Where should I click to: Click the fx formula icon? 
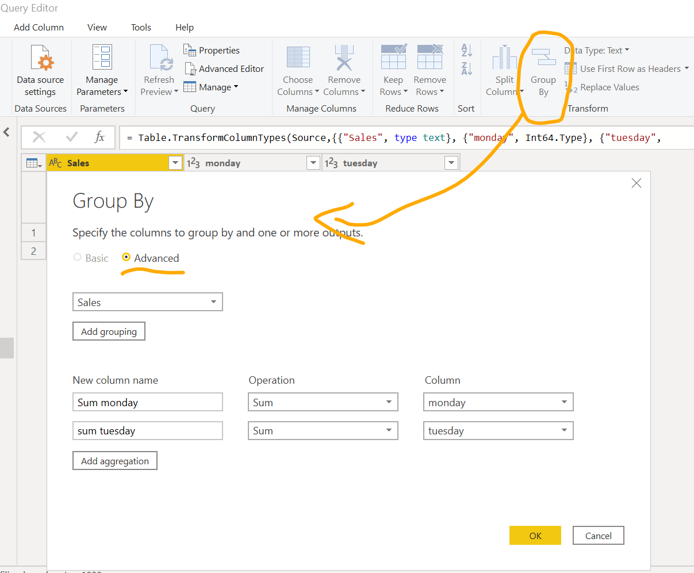[x=99, y=137]
